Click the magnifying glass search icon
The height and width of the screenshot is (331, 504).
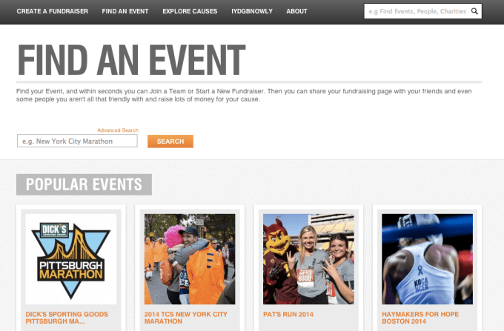(474, 11)
